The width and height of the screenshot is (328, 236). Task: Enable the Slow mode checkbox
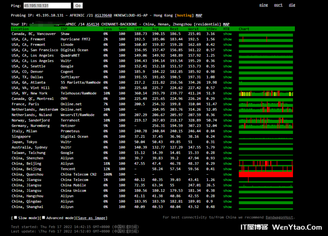(15, 218)
